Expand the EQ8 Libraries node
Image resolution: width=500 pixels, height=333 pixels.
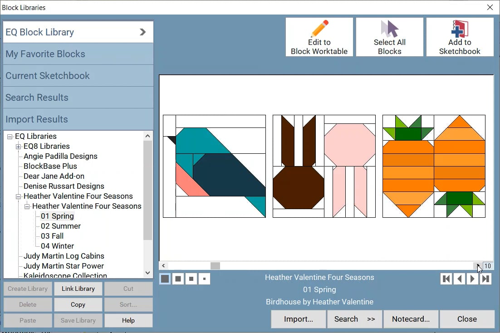pyautogui.click(x=19, y=147)
